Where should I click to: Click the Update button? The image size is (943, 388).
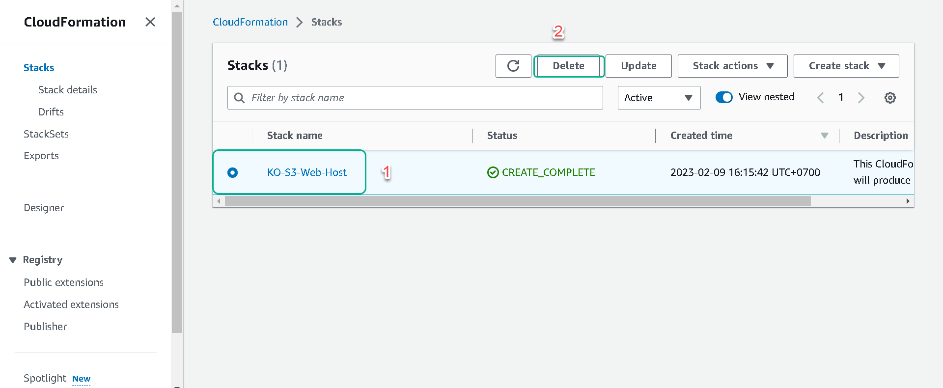tap(638, 66)
